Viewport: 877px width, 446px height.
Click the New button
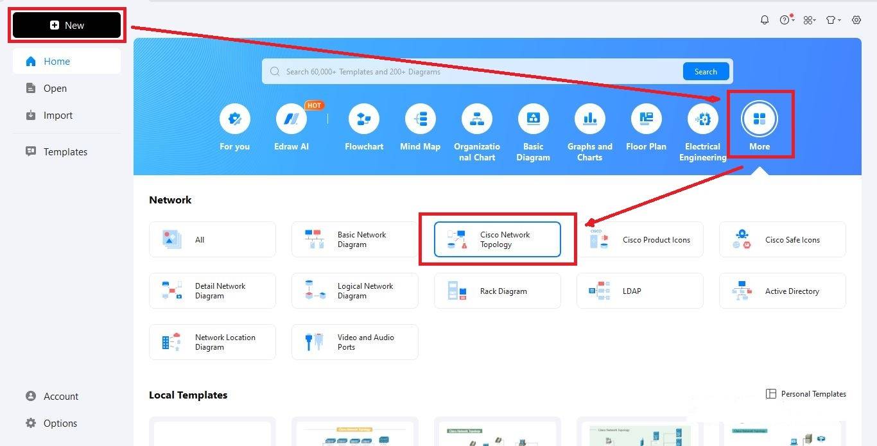pos(67,26)
